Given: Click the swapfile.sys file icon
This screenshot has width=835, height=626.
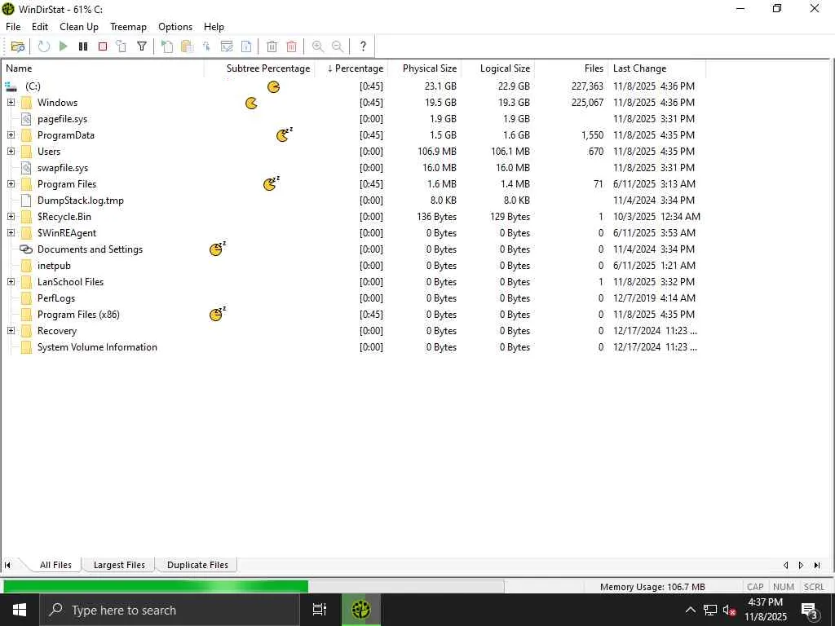Looking at the screenshot, I should [x=26, y=168].
